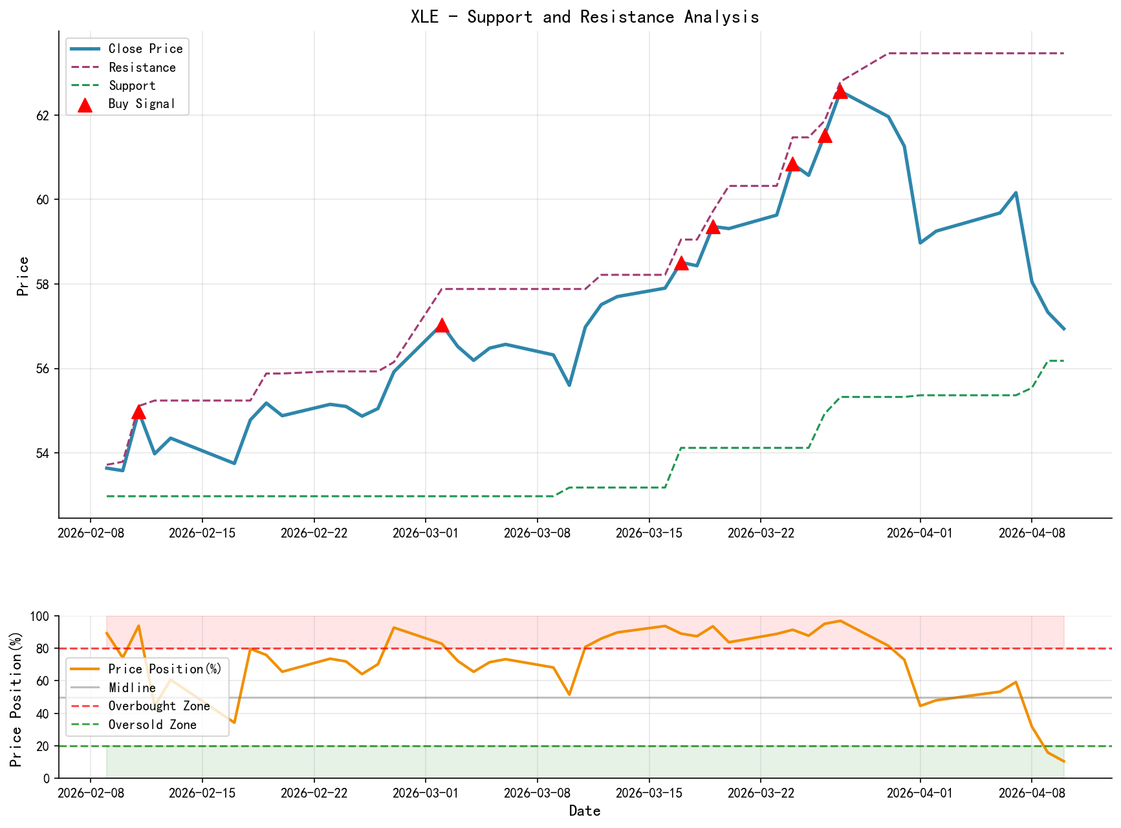This screenshot has width=1121, height=828.
Task: Click the red triangle icon in the legend
Action: click(x=85, y=105)
